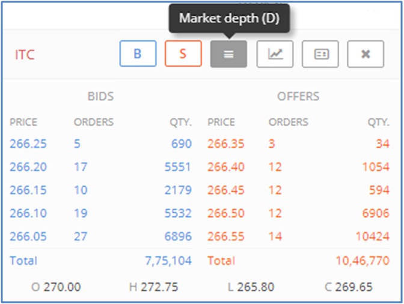Click bid price 266.15
The image size is (404, 304).
[28, 190]
